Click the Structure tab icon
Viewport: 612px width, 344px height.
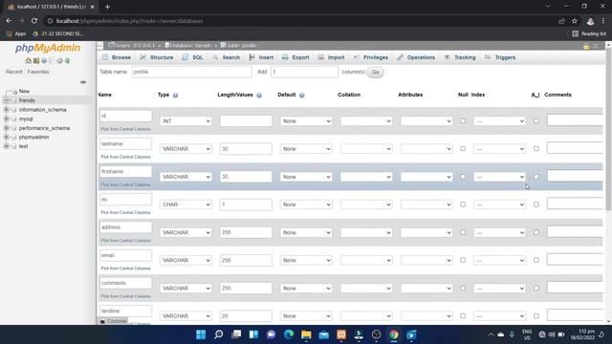142,57
